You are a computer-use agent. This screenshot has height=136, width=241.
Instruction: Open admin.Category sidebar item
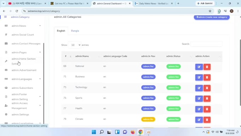tap(20, 17)
